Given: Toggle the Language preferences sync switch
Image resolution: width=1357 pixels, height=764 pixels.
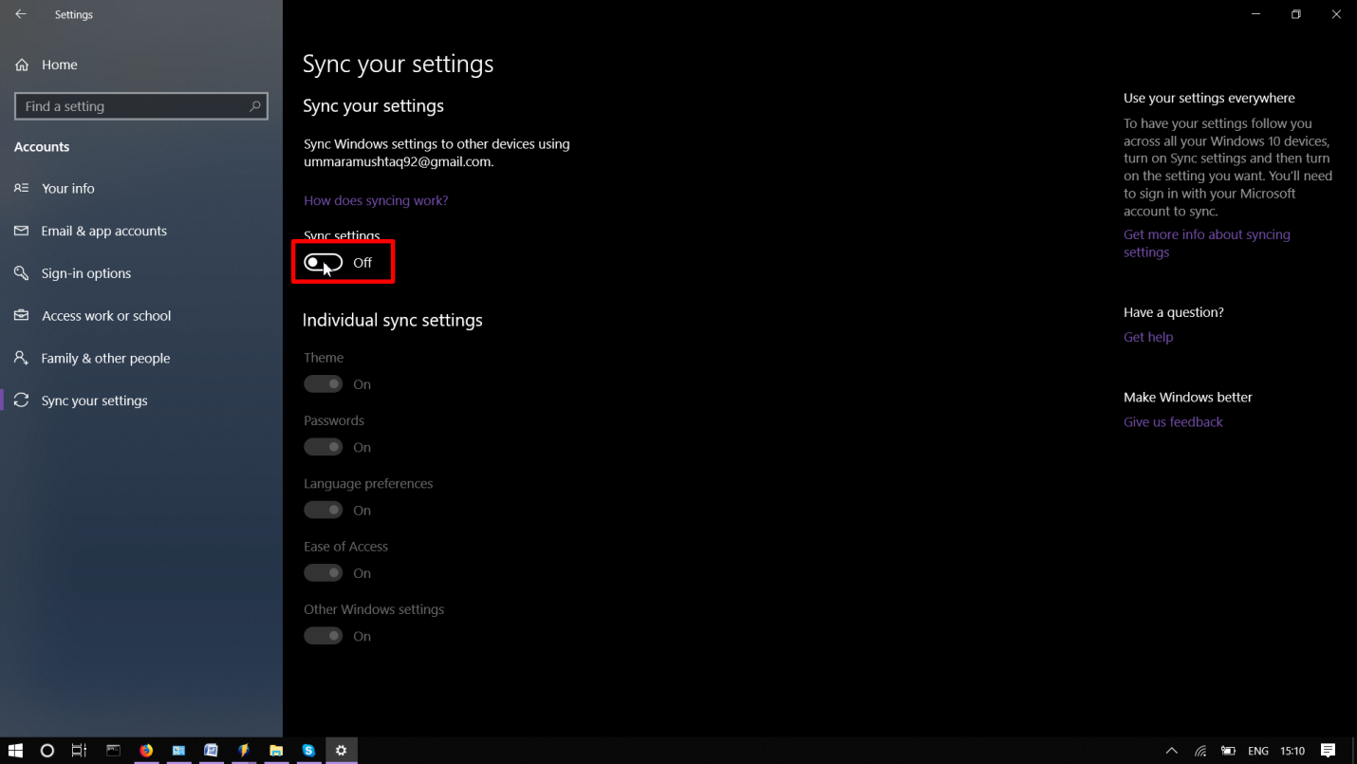Looking at the screenshot, I should pos(324,511).
